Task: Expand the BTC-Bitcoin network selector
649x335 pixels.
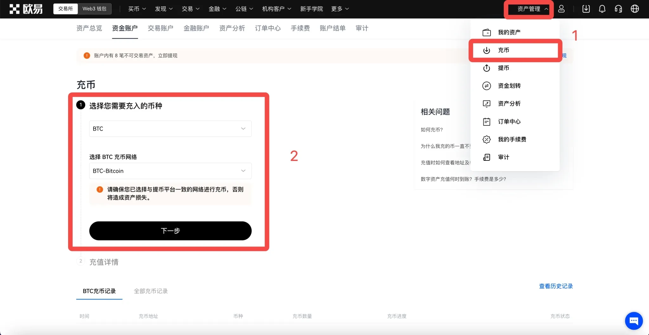Action: click(170, 171)
